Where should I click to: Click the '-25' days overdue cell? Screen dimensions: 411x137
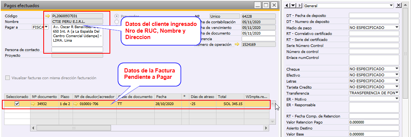(x=202, y=104)
